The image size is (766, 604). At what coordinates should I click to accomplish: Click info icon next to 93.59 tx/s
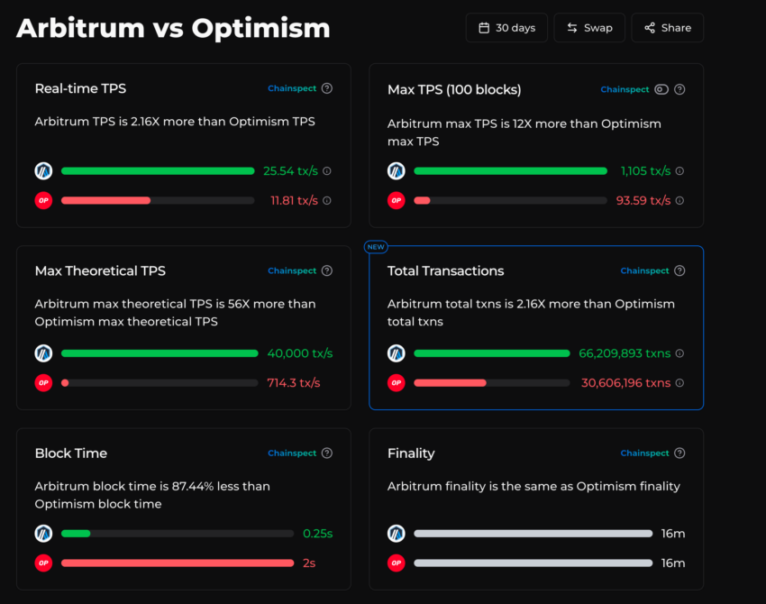[x=679, y=200]
